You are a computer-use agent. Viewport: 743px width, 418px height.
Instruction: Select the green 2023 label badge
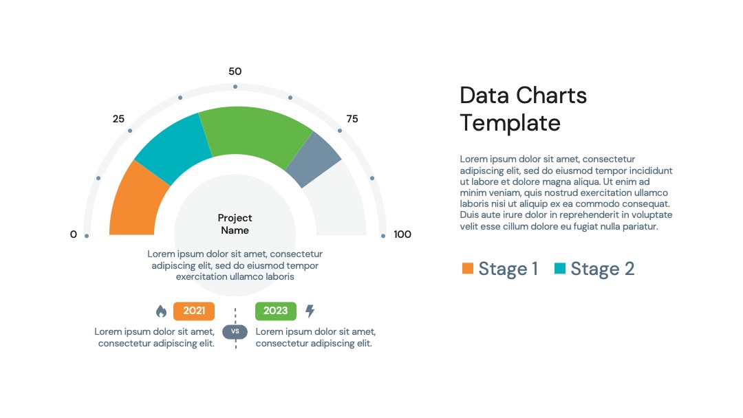[x=276, y=311]
